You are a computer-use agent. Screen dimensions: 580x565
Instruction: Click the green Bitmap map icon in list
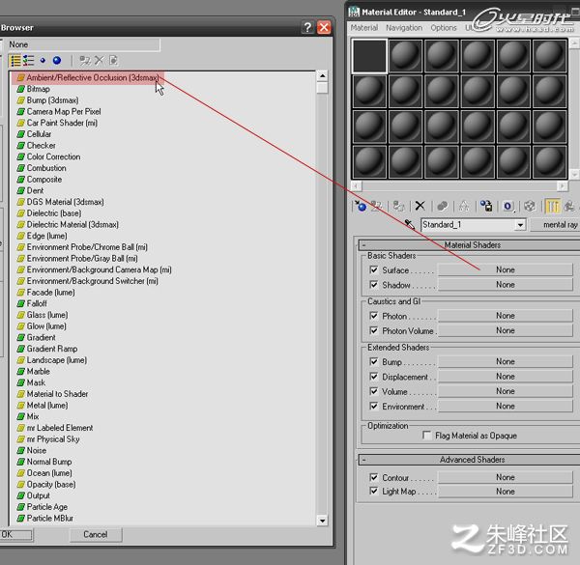tap(21, 89)
